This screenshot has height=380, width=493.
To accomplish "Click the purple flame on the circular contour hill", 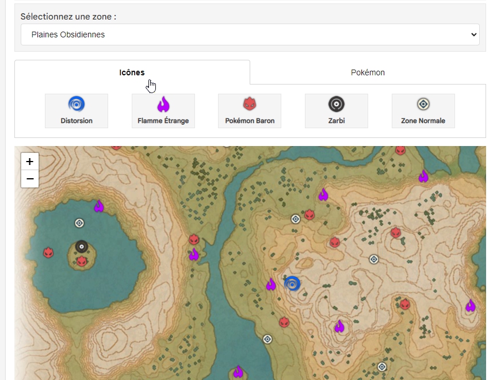I will click(339, 327).
